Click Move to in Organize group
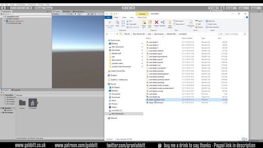This screenshot has height=148, width=263. [144, 24]
